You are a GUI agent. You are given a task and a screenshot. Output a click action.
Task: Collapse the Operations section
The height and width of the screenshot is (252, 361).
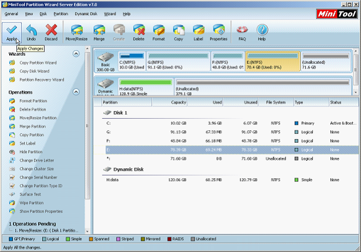coord(76,92)
